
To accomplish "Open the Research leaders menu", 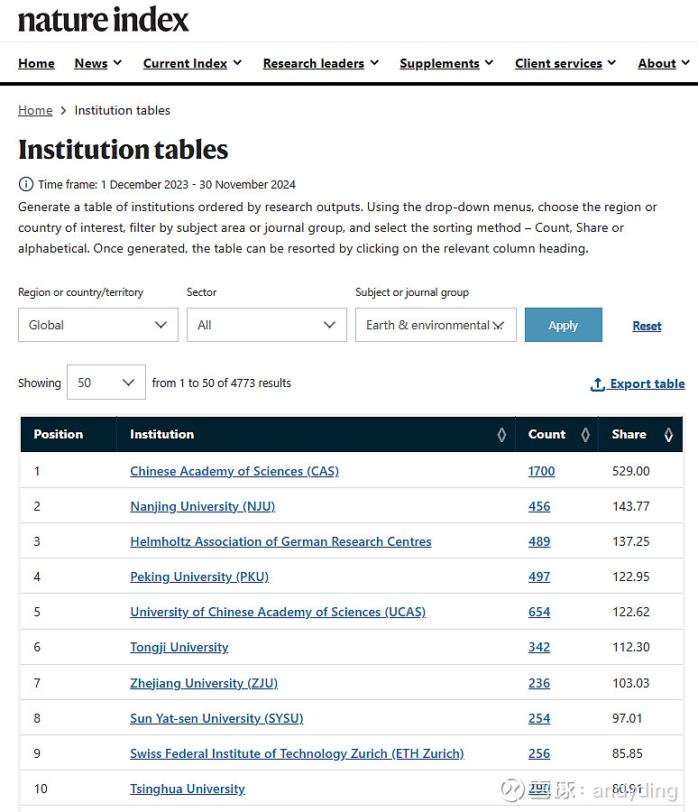I will 320,63.
